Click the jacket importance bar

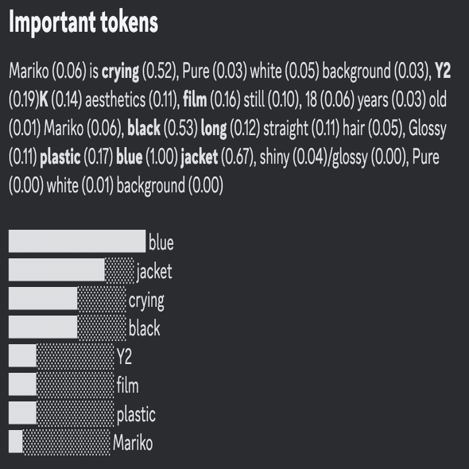pos(72,269)
